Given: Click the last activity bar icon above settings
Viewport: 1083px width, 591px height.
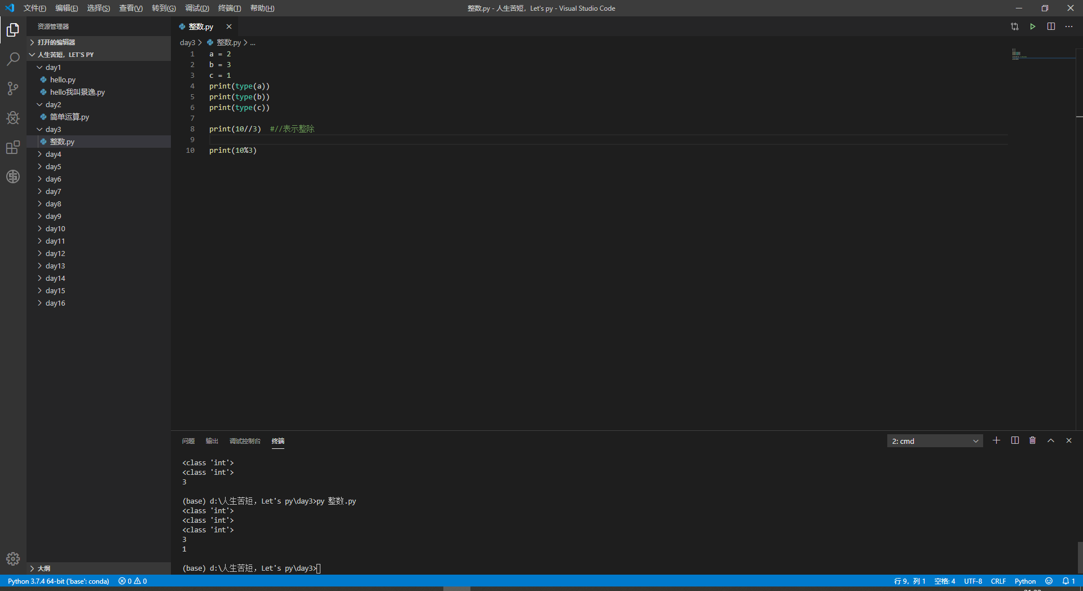Looking at the screenshot, I should pos(13,177).
